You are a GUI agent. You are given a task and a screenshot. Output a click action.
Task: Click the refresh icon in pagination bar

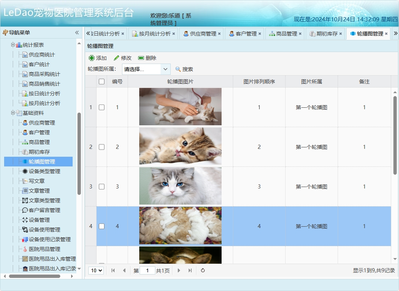(202, 270)
